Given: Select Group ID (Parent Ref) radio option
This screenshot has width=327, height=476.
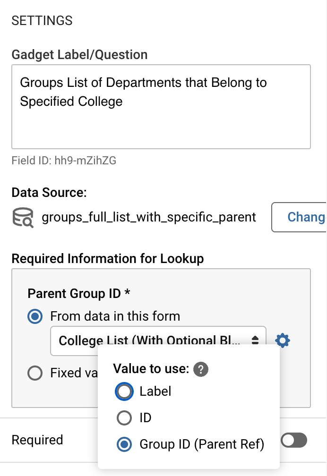Looking at the screenshot, I should pos(124,444).
